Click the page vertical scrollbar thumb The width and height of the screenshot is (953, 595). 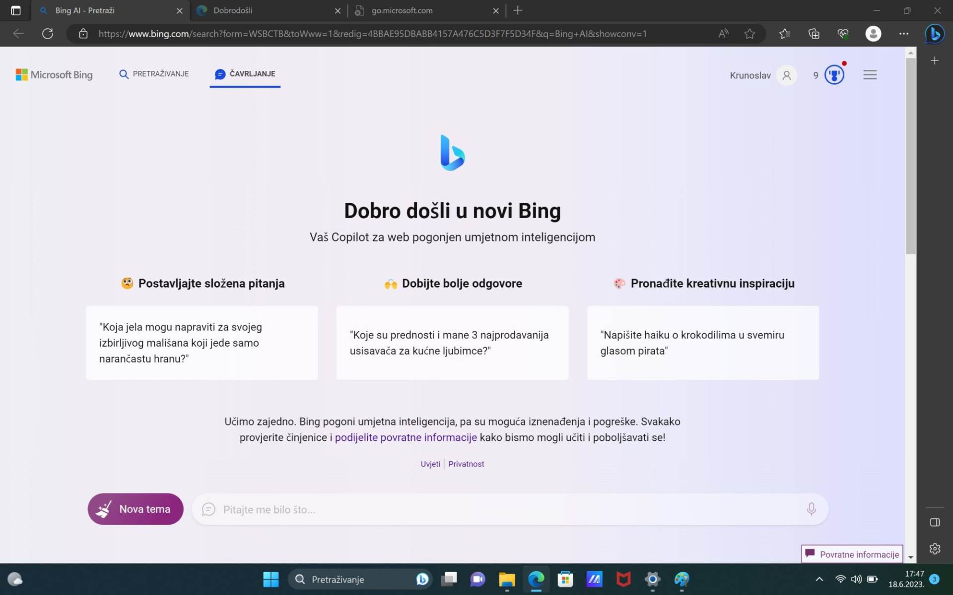click(910, 156)
